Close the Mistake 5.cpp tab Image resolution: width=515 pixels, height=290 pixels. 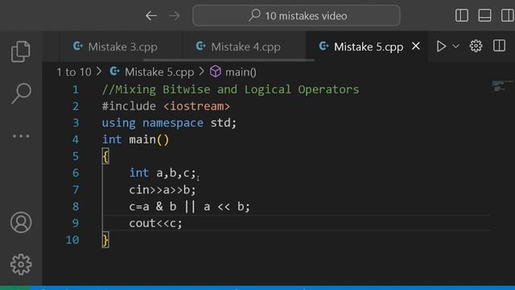point(416,46)
